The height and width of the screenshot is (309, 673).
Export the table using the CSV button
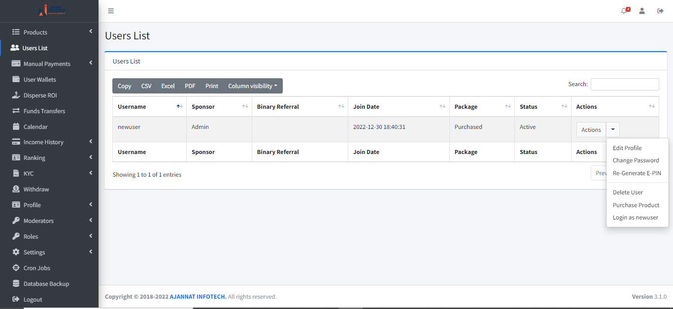pyautogui.click(x=146, y=86)
